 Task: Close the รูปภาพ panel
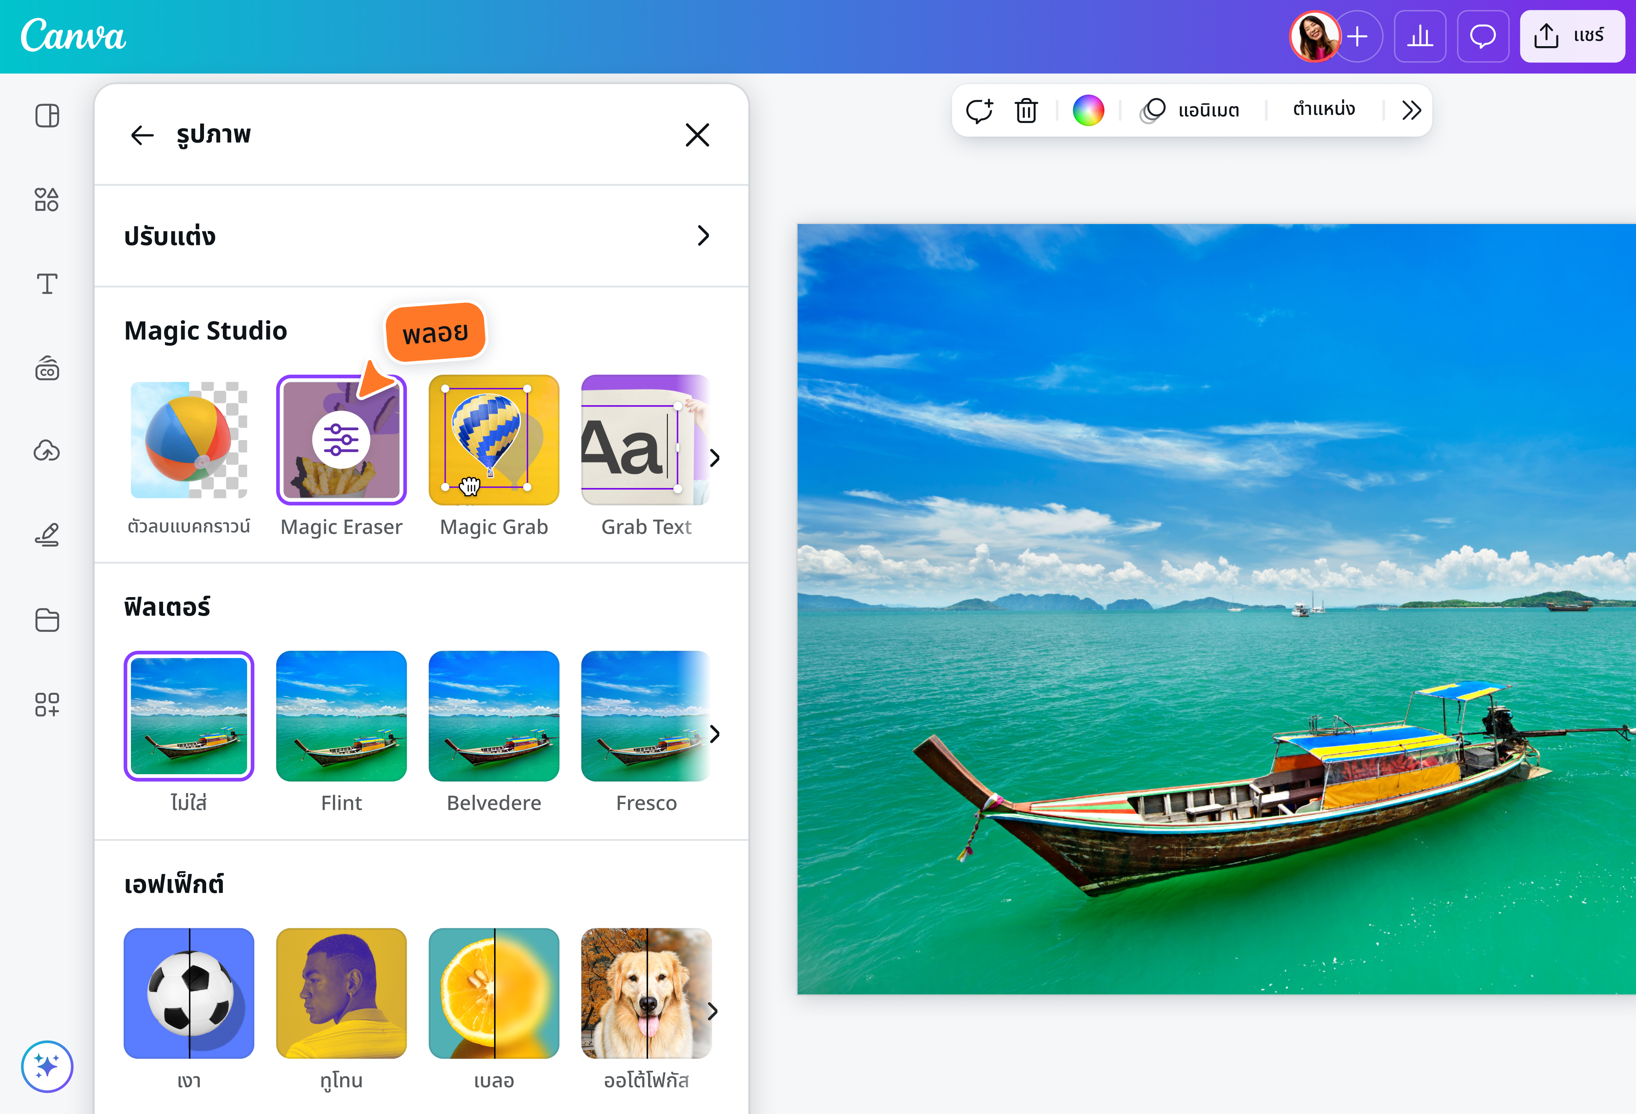coord(697,134)
